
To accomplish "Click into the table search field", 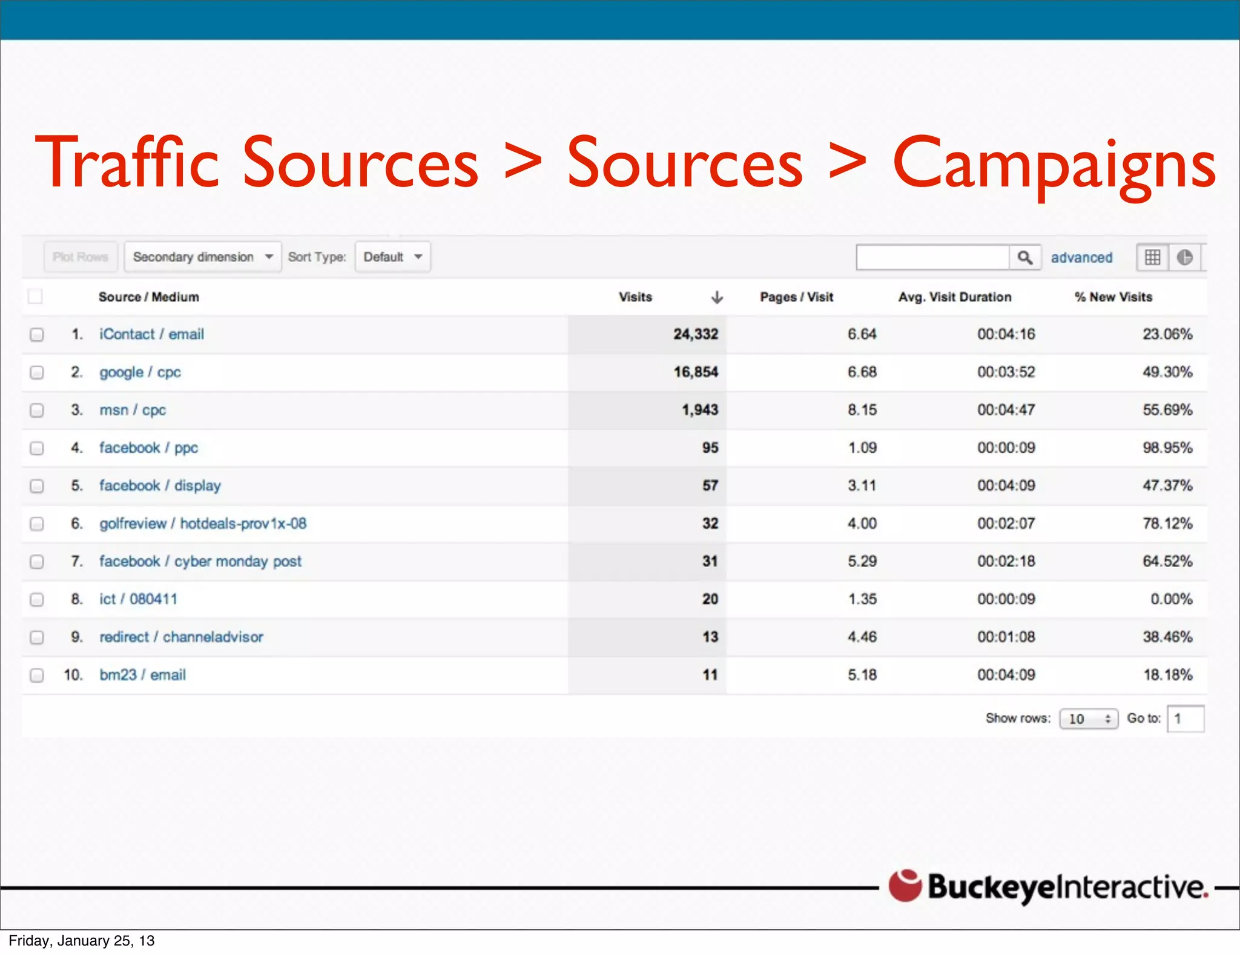I will click(933, 257).
